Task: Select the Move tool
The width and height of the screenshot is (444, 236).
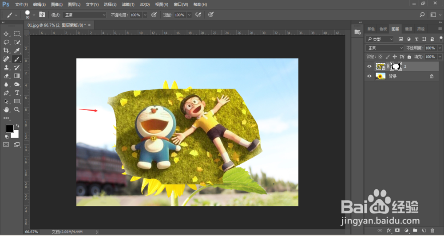Action: pos(6,34)
